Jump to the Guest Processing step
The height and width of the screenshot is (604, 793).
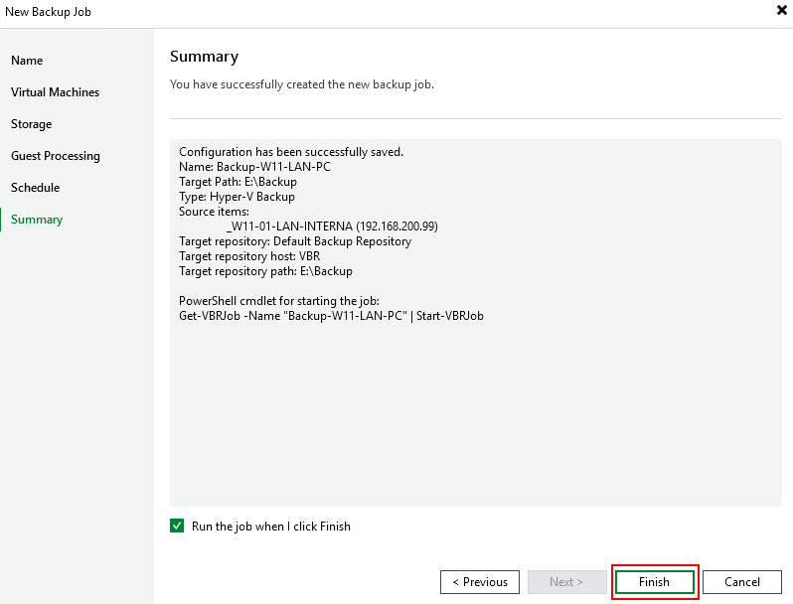(x=56, y=156)
